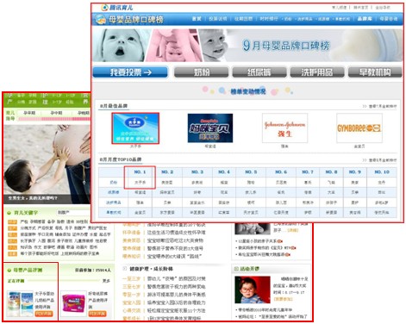Click the pink diaper package thumbnail
The width and height of the screenshot is (406, 324).
(x=73, y=303)
